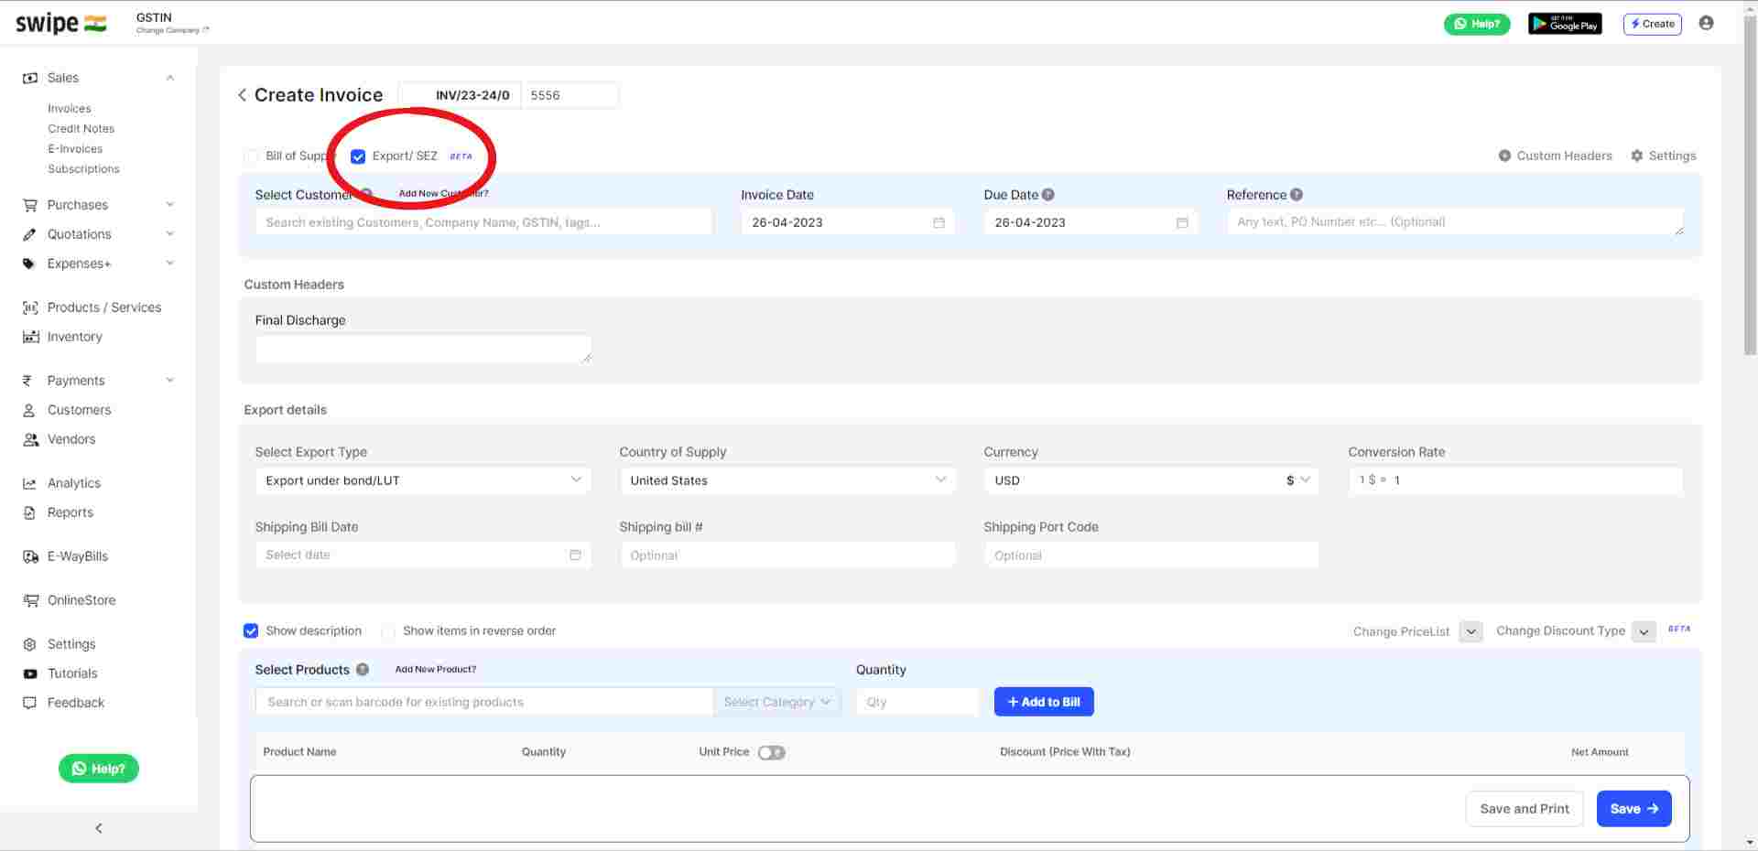Image resolution: width=1758 pixels, height=851 pixels.
Task: Open Invoices in sidebar
Action: pyautogui.click(x=70, y=109)
